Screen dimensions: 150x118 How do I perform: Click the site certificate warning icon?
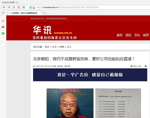[x=34, y=7]
